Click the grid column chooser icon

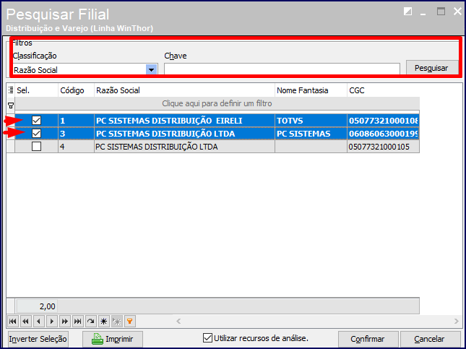pyautogui.click(x=11, y=90)
